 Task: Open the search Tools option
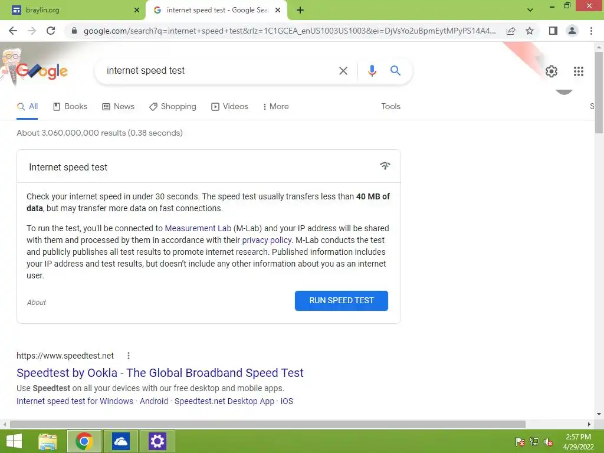pos(390,106)
